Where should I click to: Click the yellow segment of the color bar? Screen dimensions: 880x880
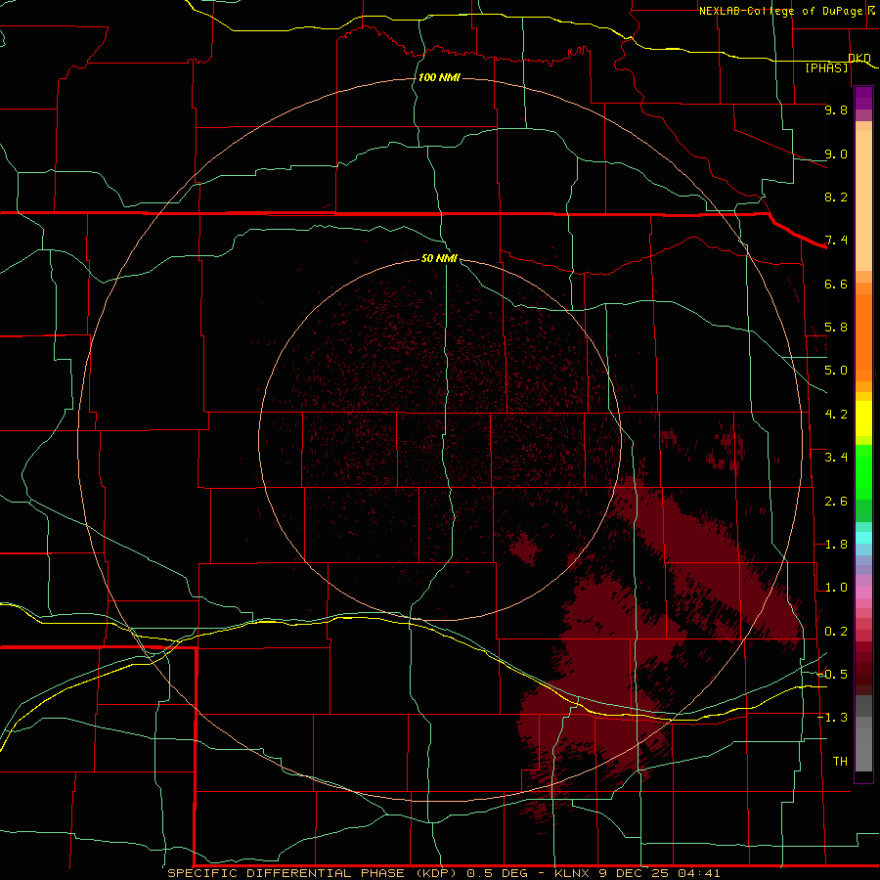pyautogui.click(x=863, y=418)
